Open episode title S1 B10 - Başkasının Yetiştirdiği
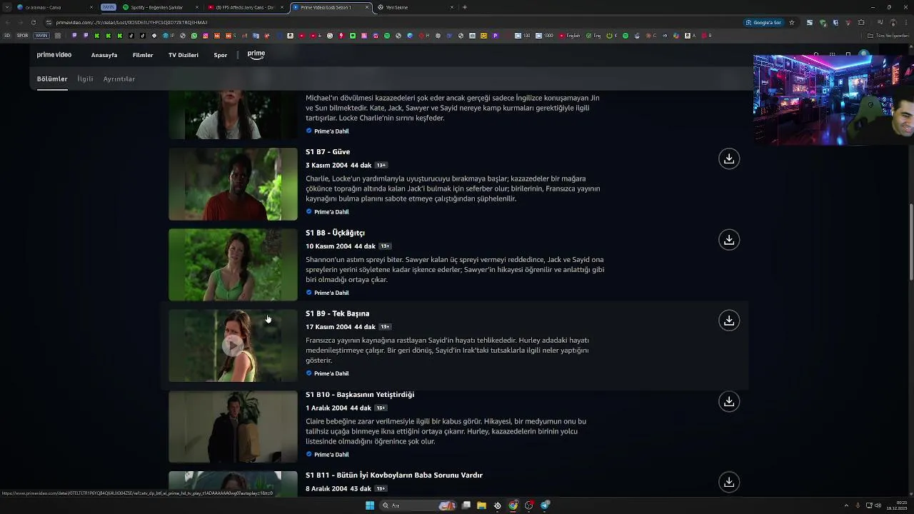This screenshot has height=514, width=914. 360,394
